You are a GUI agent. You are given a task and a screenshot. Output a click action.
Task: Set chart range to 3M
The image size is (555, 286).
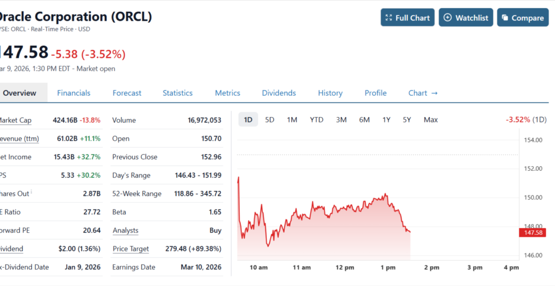pyautogui.click(x=341, y=120)
